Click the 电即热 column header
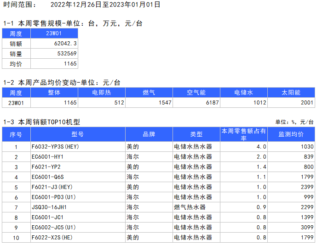Image resolution: width=317 pixels, height=245 pixels. (x=102, y=92)
